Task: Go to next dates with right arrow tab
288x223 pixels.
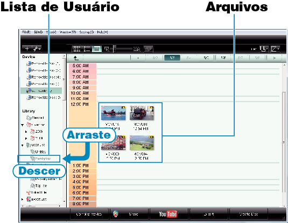Action: point(274,58)
